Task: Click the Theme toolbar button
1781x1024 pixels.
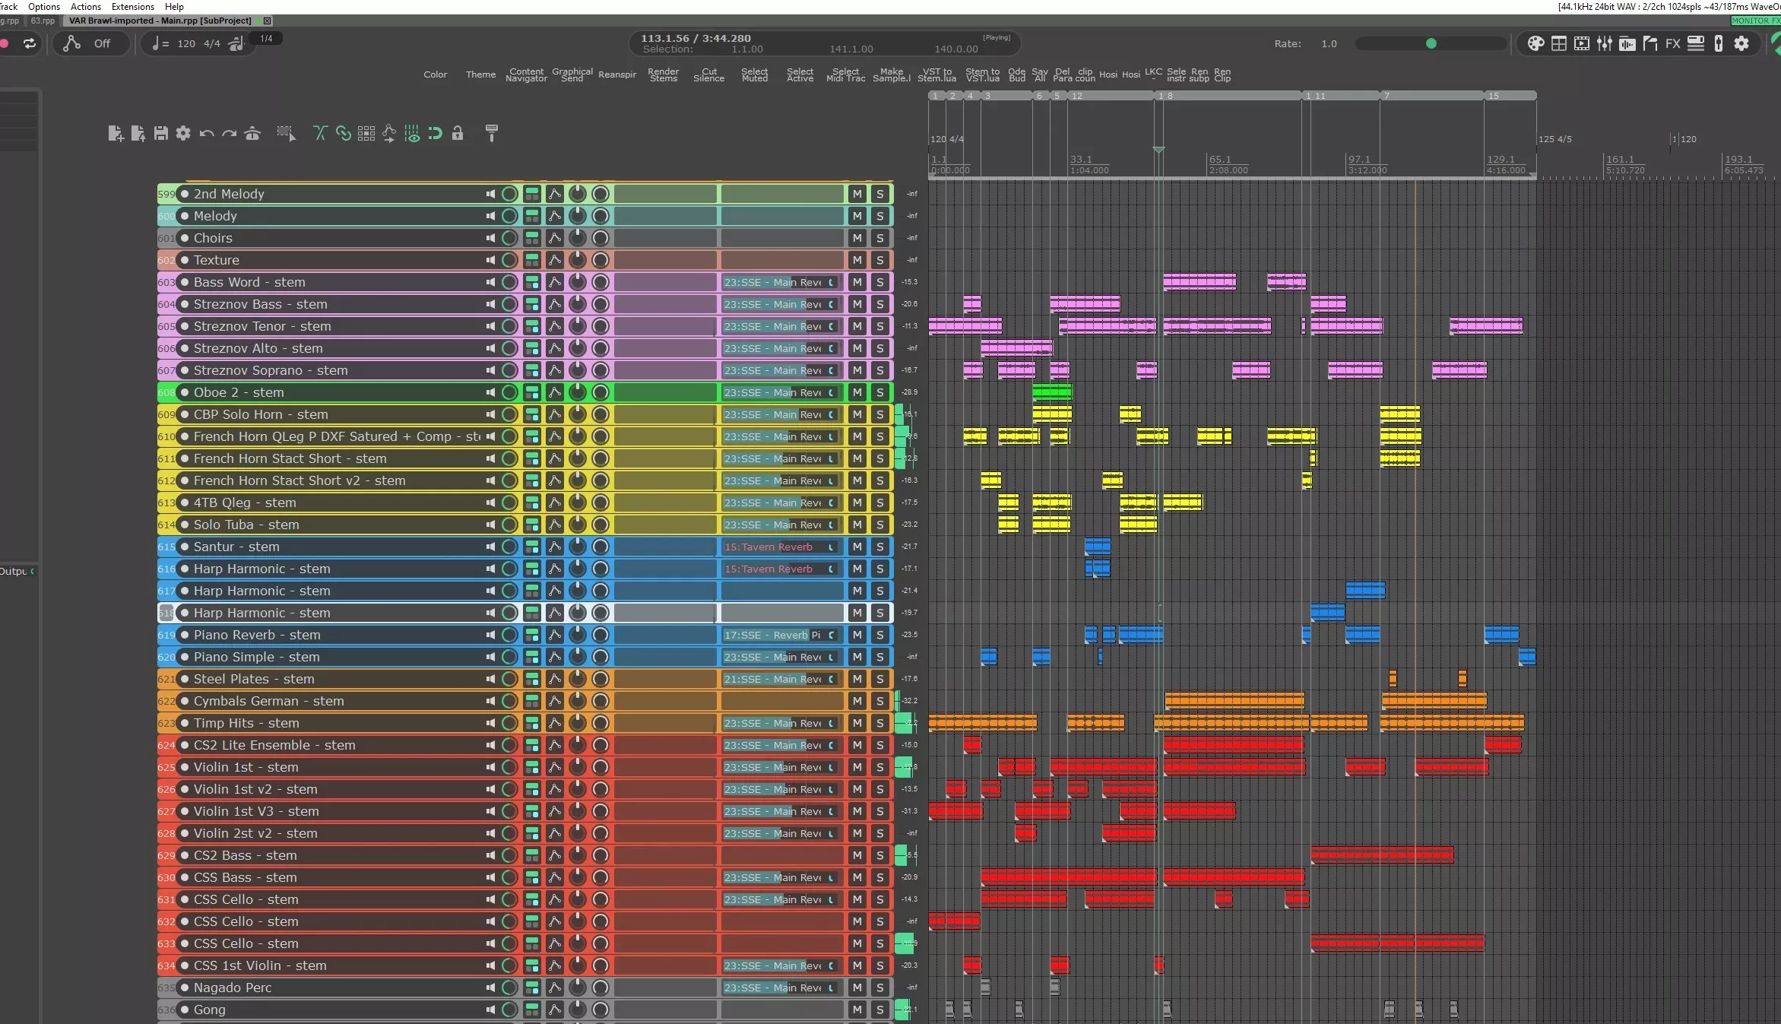Action: (x=480, y=75)
